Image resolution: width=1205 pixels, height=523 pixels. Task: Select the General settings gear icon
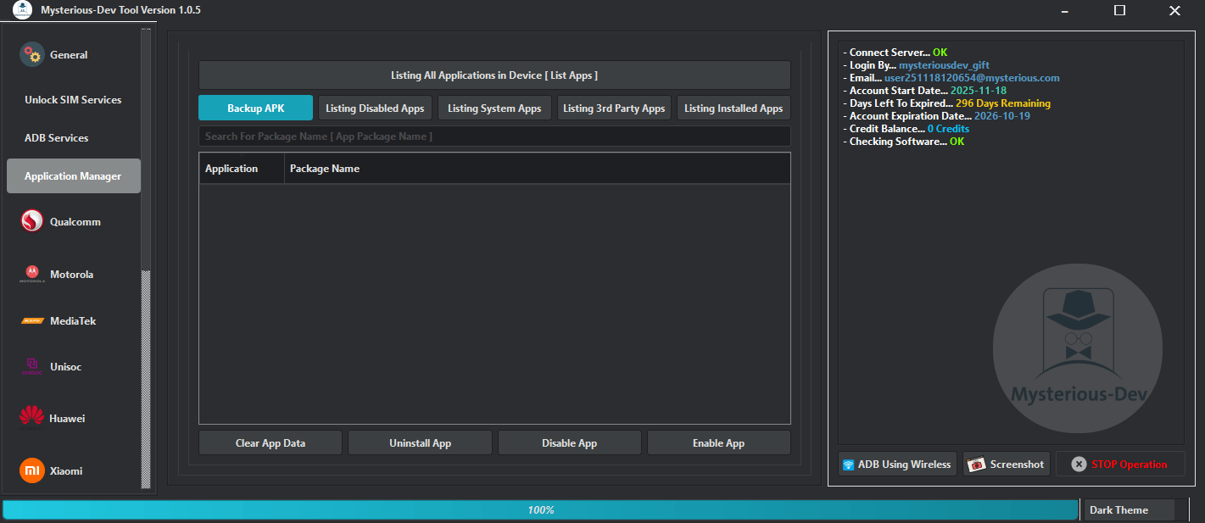point(32,54)
